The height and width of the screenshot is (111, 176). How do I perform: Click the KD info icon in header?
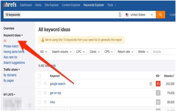point(160,75)
